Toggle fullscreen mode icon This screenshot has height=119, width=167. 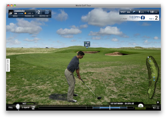(158, 108)
